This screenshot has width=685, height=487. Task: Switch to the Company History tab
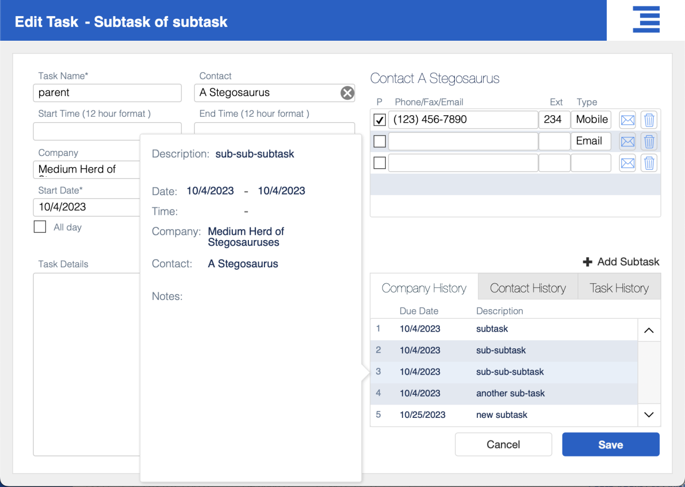click(x=424, y=288)
